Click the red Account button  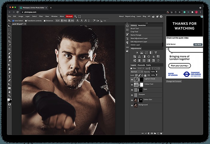[69, 16]
